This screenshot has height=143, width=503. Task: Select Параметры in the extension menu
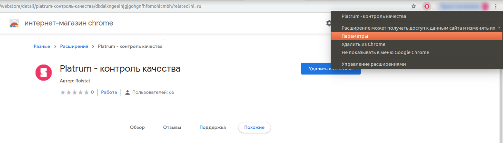point(417,36)
